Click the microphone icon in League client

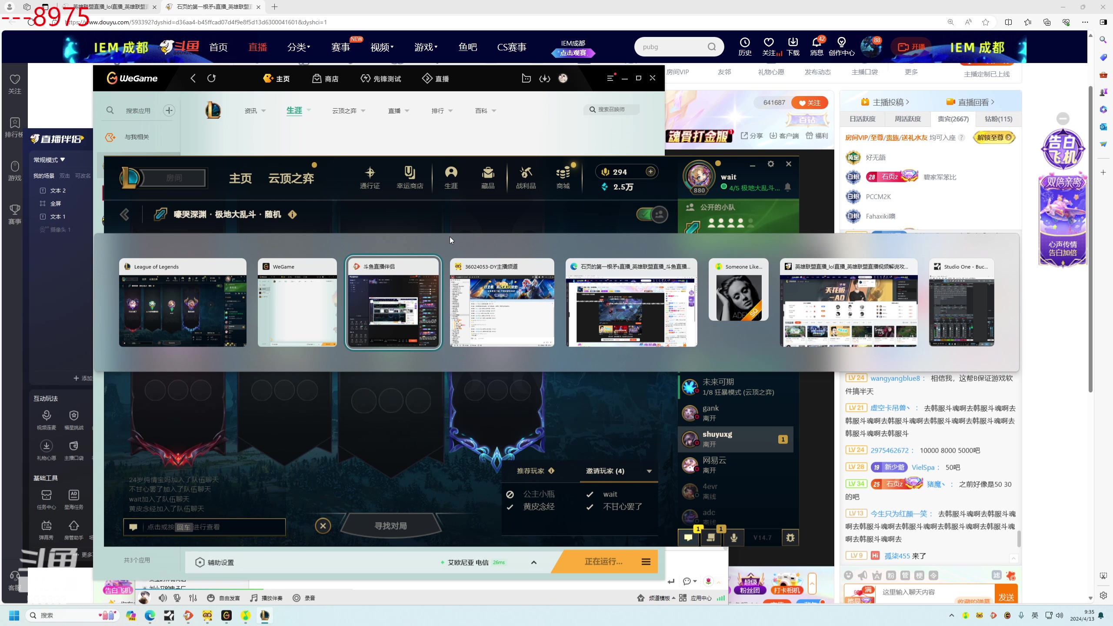coord(733,538)
